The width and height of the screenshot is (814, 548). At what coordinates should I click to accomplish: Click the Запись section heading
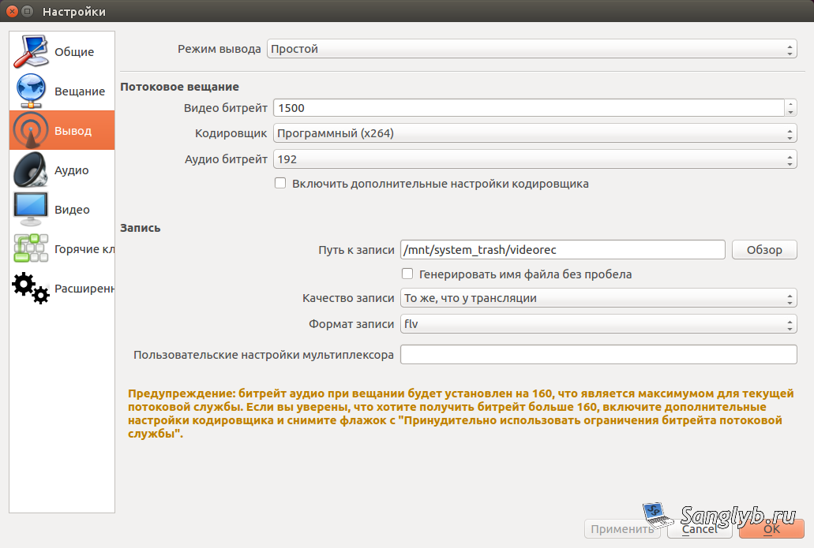141,228
